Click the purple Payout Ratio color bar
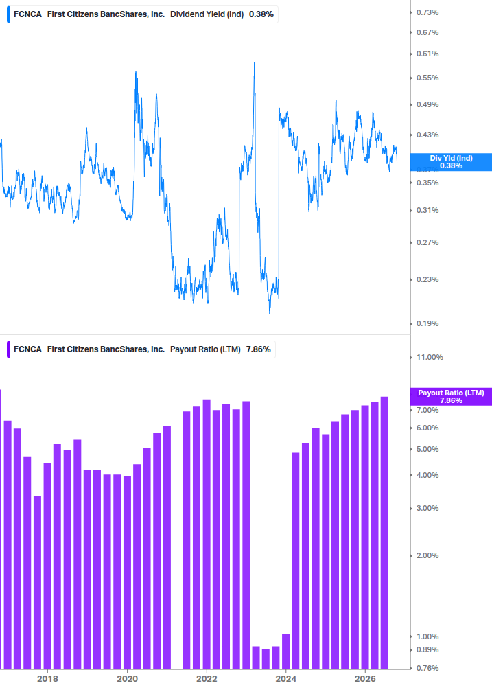 pos(8,349)
